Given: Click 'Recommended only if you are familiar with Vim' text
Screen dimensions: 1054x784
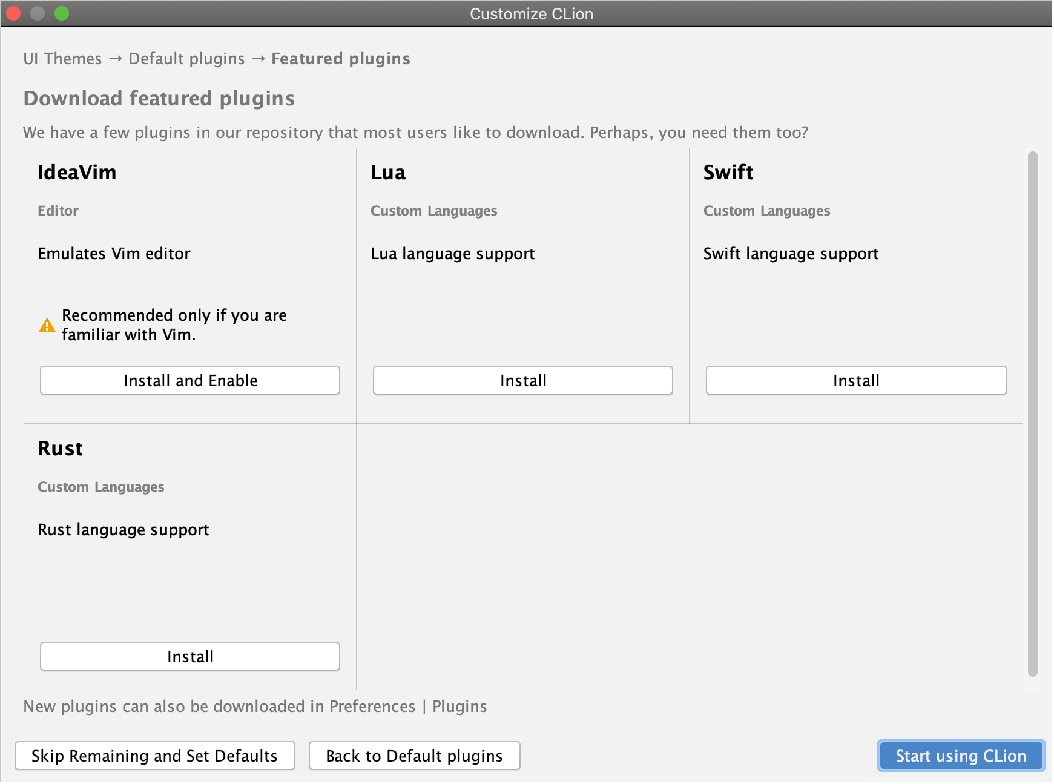Looking at the screenshot, I should click(174, 325).
